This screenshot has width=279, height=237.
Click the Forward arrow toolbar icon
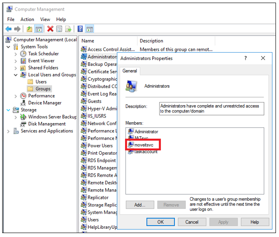click(x=17, y=29)
